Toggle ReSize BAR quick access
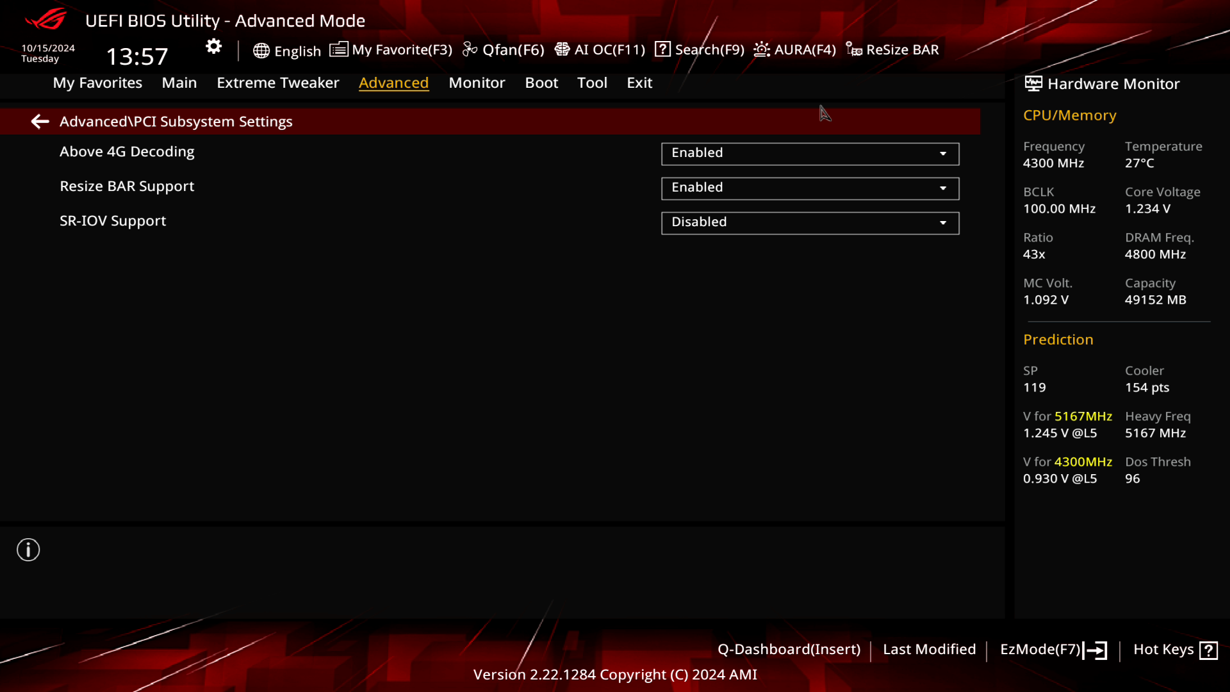 point(894,49)
